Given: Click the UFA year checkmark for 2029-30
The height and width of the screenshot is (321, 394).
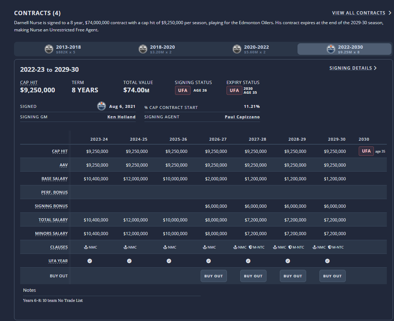Looking at the screenshot, I should click(x=327, y=261).
